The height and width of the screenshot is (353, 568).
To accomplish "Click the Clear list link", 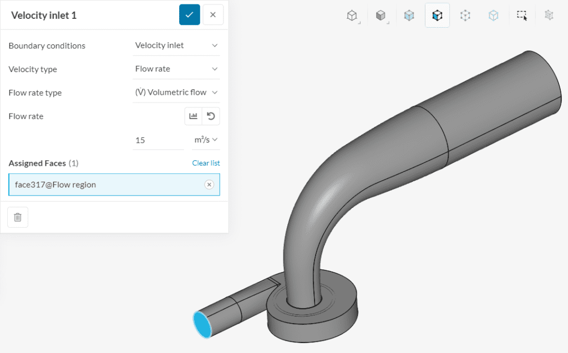I will [x=206, y=163].
